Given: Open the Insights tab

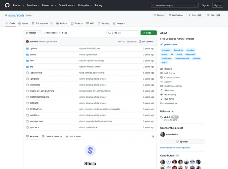Looking at the screenshot, I should 119,23.
